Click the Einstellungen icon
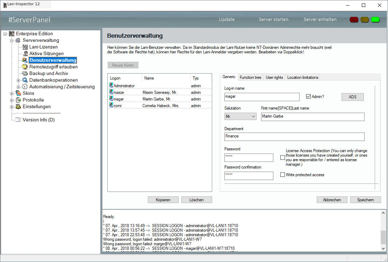388x262 pixels. 18,106
